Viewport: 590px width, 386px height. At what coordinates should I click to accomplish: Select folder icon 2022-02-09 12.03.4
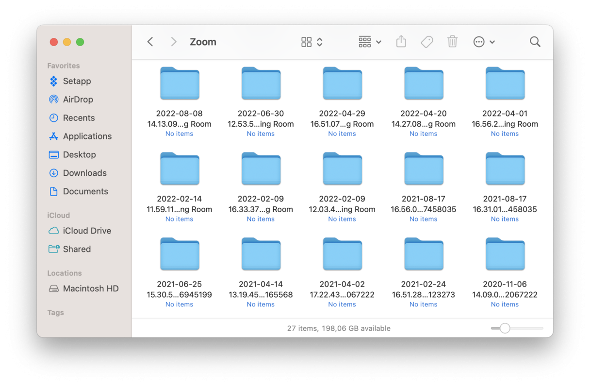[x=343, y=169]
